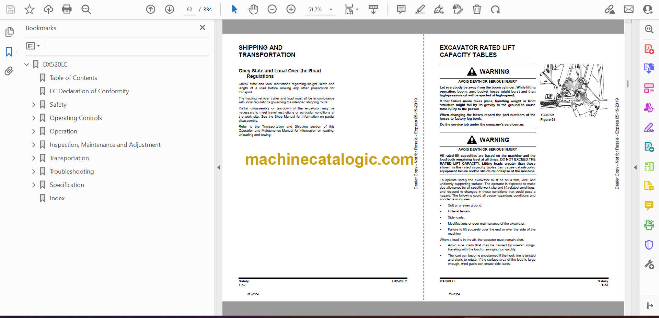The width and height of the screenshot is (659, 318).
Task: Open the attachments paperclip panel
Action: tap(9, 71)
